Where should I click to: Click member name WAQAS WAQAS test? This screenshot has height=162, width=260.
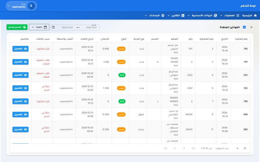coord(174,101)
